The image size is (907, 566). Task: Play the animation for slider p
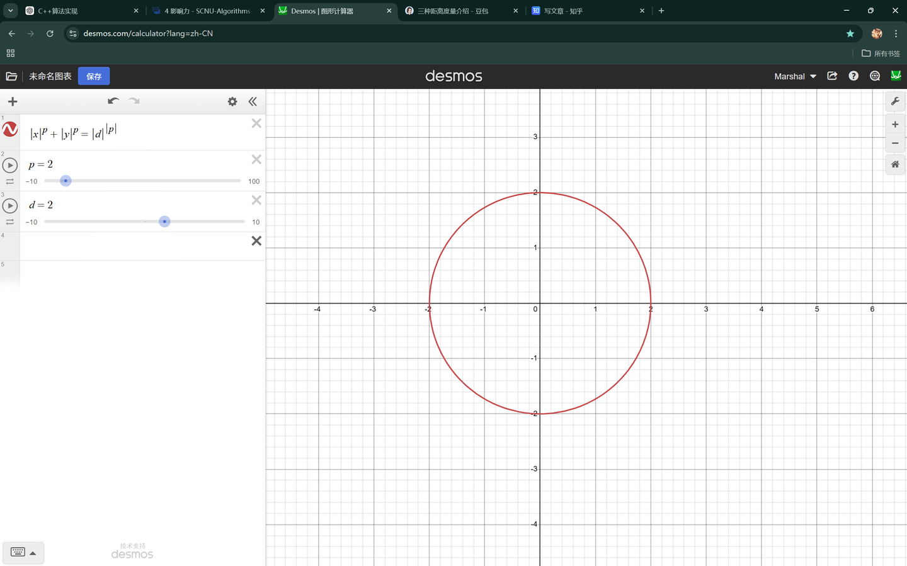[10, 166]
